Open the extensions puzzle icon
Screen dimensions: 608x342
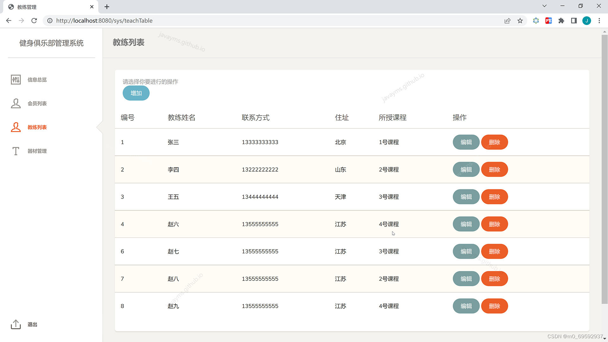[561, 21]
